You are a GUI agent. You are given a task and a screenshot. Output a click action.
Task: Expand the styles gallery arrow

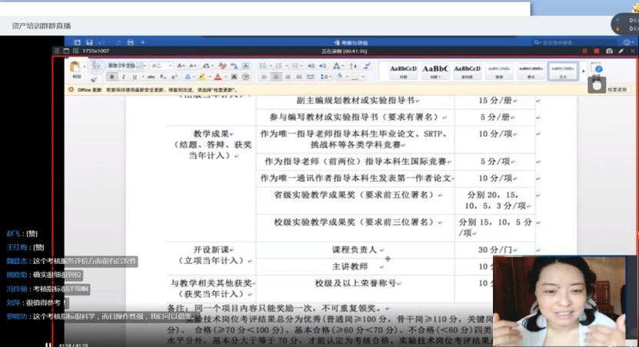[x=582, y=71]
